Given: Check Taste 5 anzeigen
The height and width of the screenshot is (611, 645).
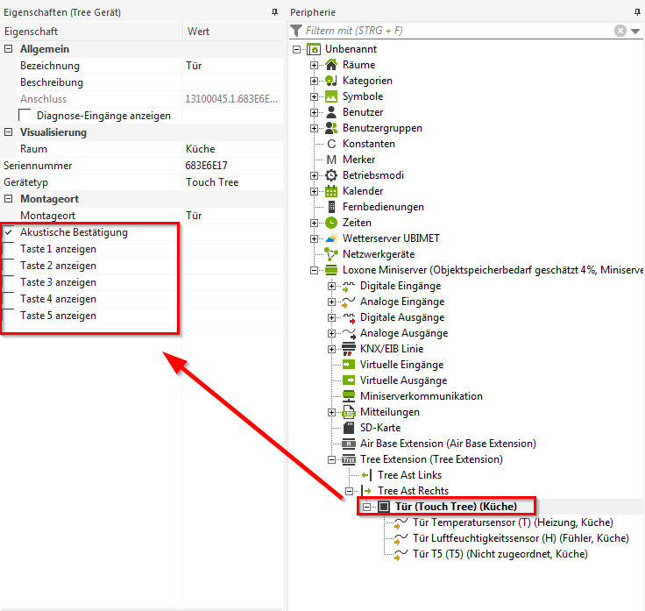Looking at the screenshot, I should 8,316.
